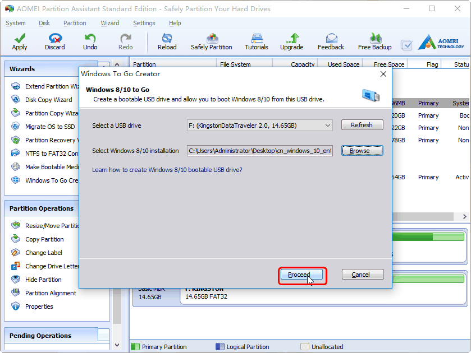Click the Kingston 14.65GB FAT32 partition bar
The height and width of the screenshot is (353, 471).
(x=323, y=296)
